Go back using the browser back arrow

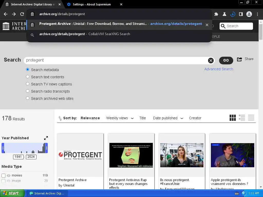pyautogui.click(x=6, y=14)
